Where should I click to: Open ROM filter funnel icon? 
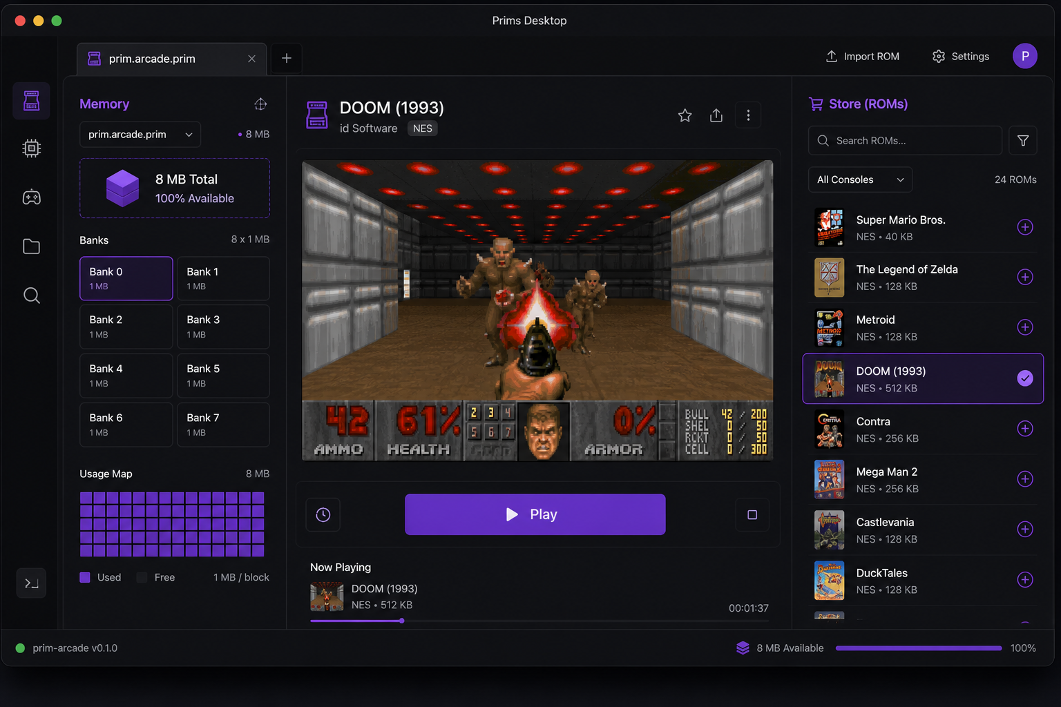1023,141
